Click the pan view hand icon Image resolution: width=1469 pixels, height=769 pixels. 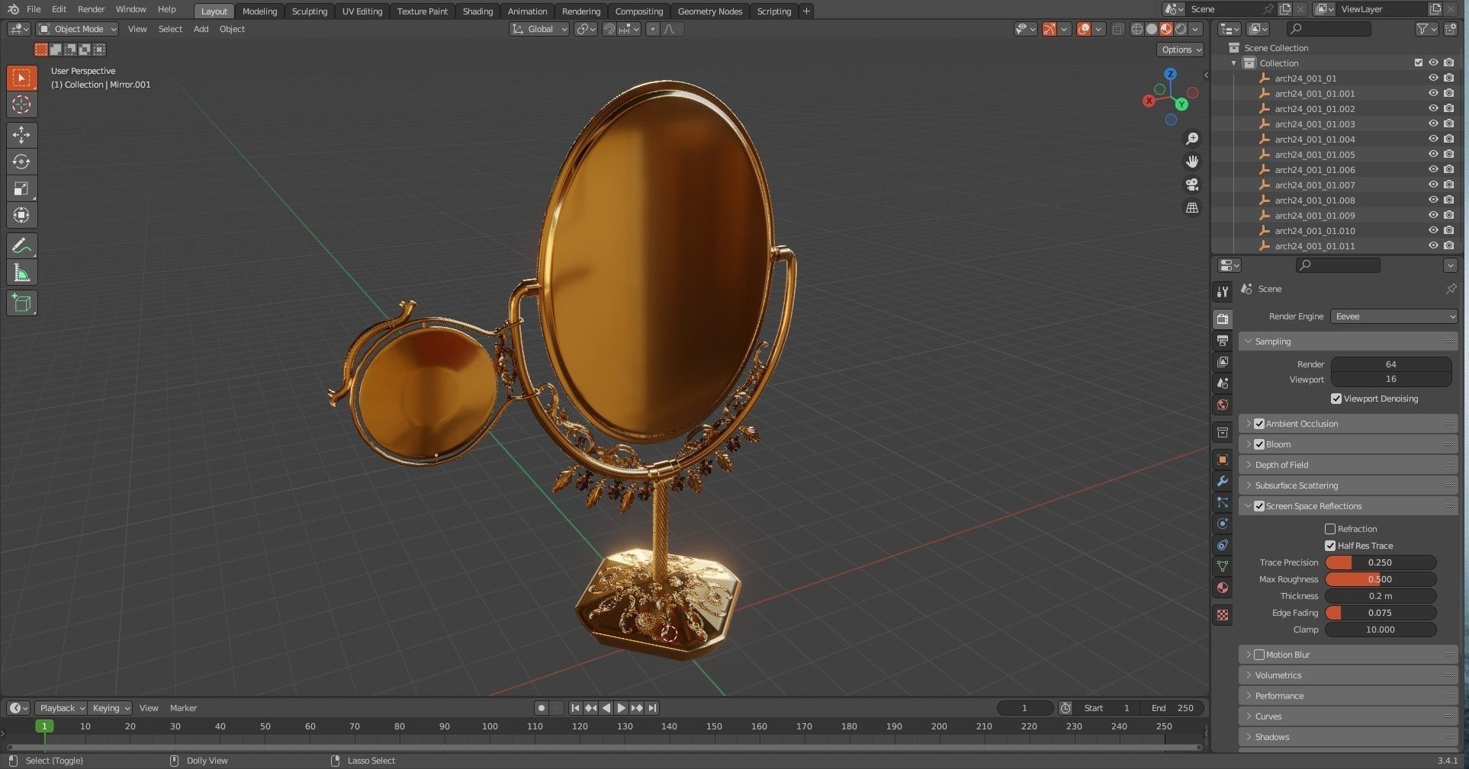point(1191,162)
